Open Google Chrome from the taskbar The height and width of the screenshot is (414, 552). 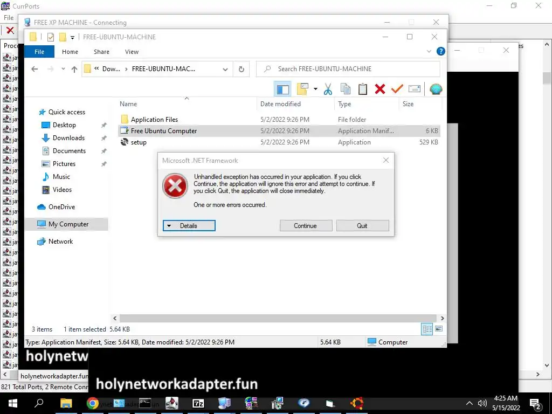click(93, 403)
